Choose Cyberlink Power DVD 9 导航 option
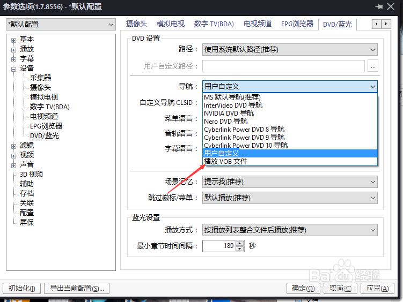 (290, 138)
